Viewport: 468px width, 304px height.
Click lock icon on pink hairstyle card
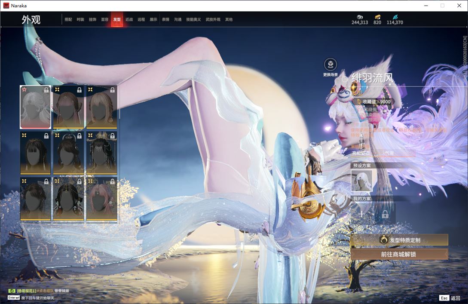tap(112, 181)
